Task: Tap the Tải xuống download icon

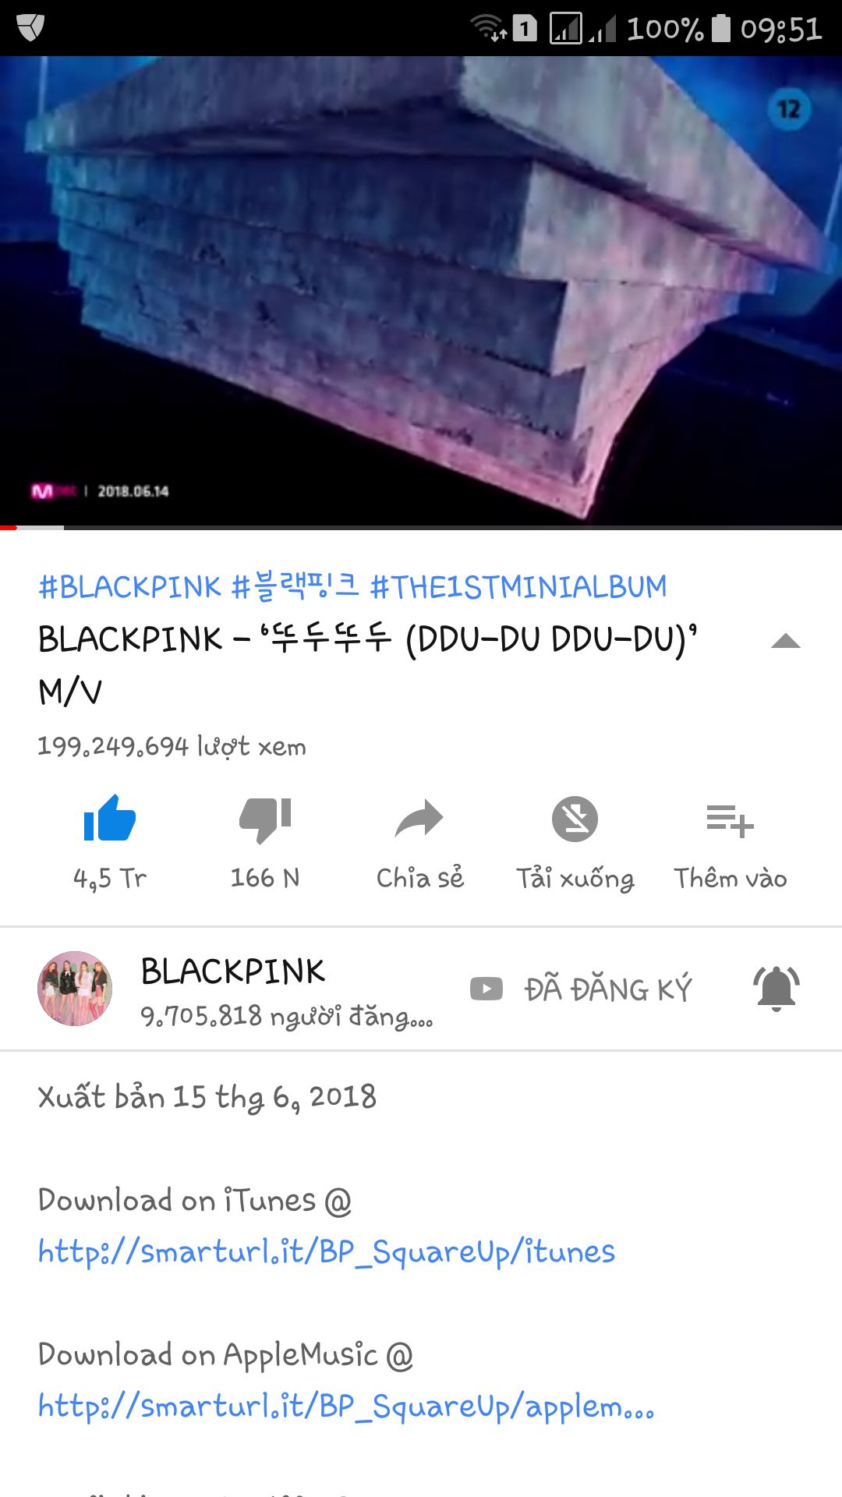Action: [575, 819]
